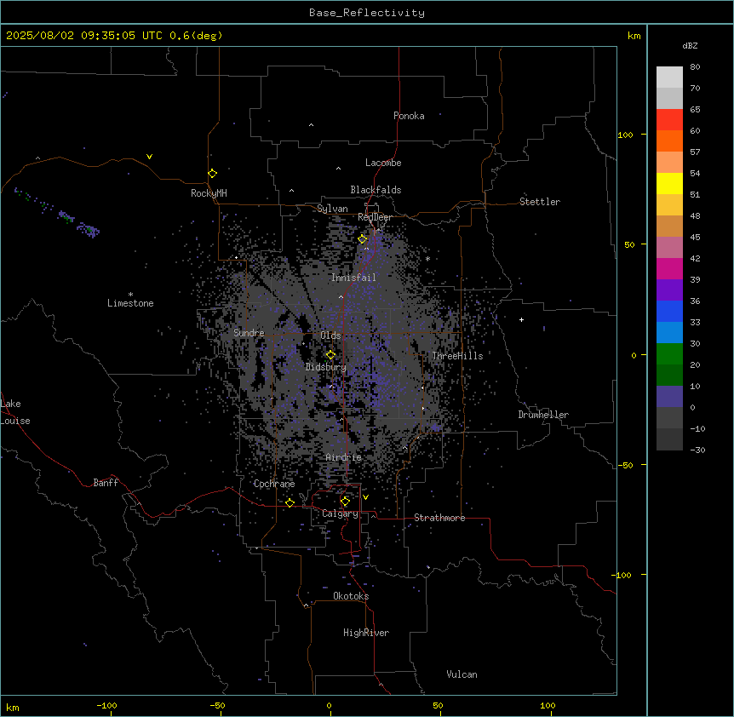Click the HighRiver label
The height and width of the screenshot is (717, 734).
366,633
